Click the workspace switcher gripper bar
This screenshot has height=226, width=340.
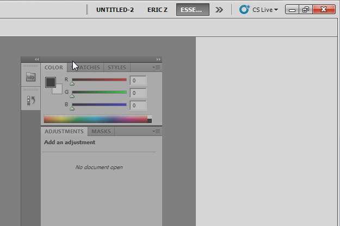point(88,10)
